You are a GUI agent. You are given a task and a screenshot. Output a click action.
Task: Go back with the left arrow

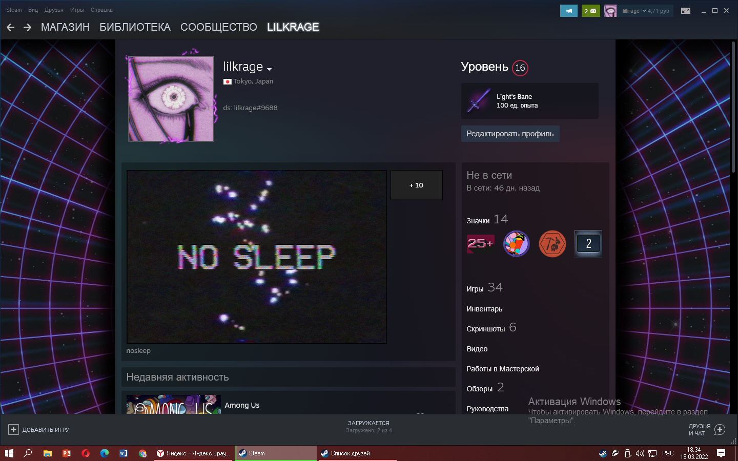[x=10, y=28]
